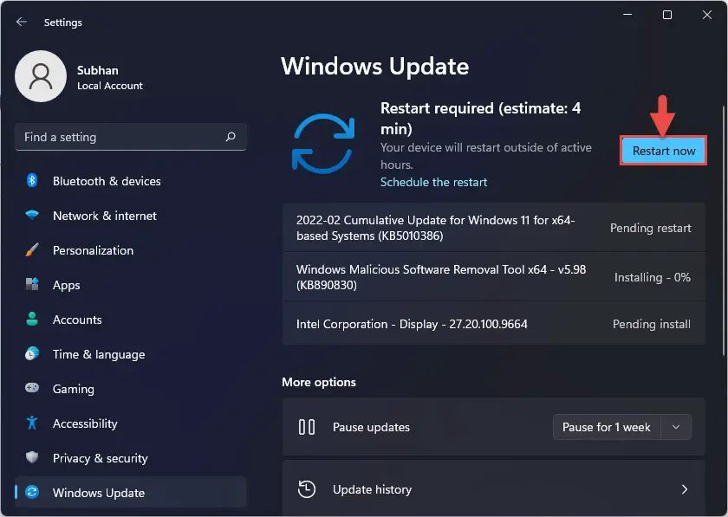Click the More options heading
This screenshot has height=517, width=728.
coord(319,382)
